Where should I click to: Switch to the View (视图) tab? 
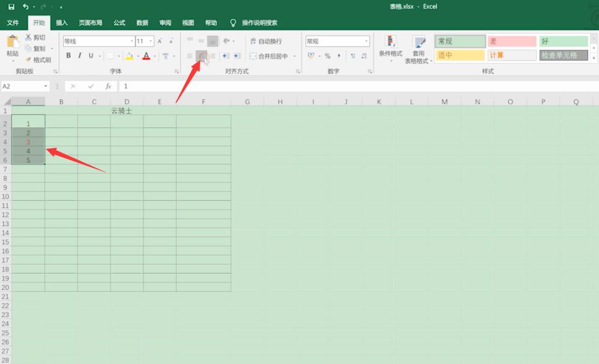coord(188,23)
